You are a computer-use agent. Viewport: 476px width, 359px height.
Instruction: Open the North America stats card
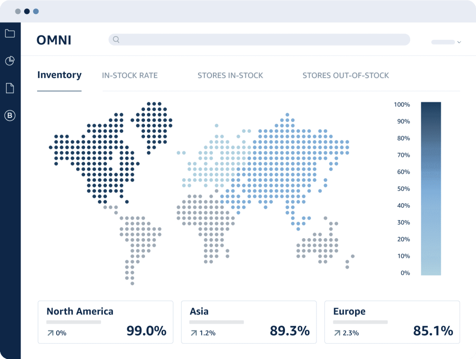pos(106,322)
